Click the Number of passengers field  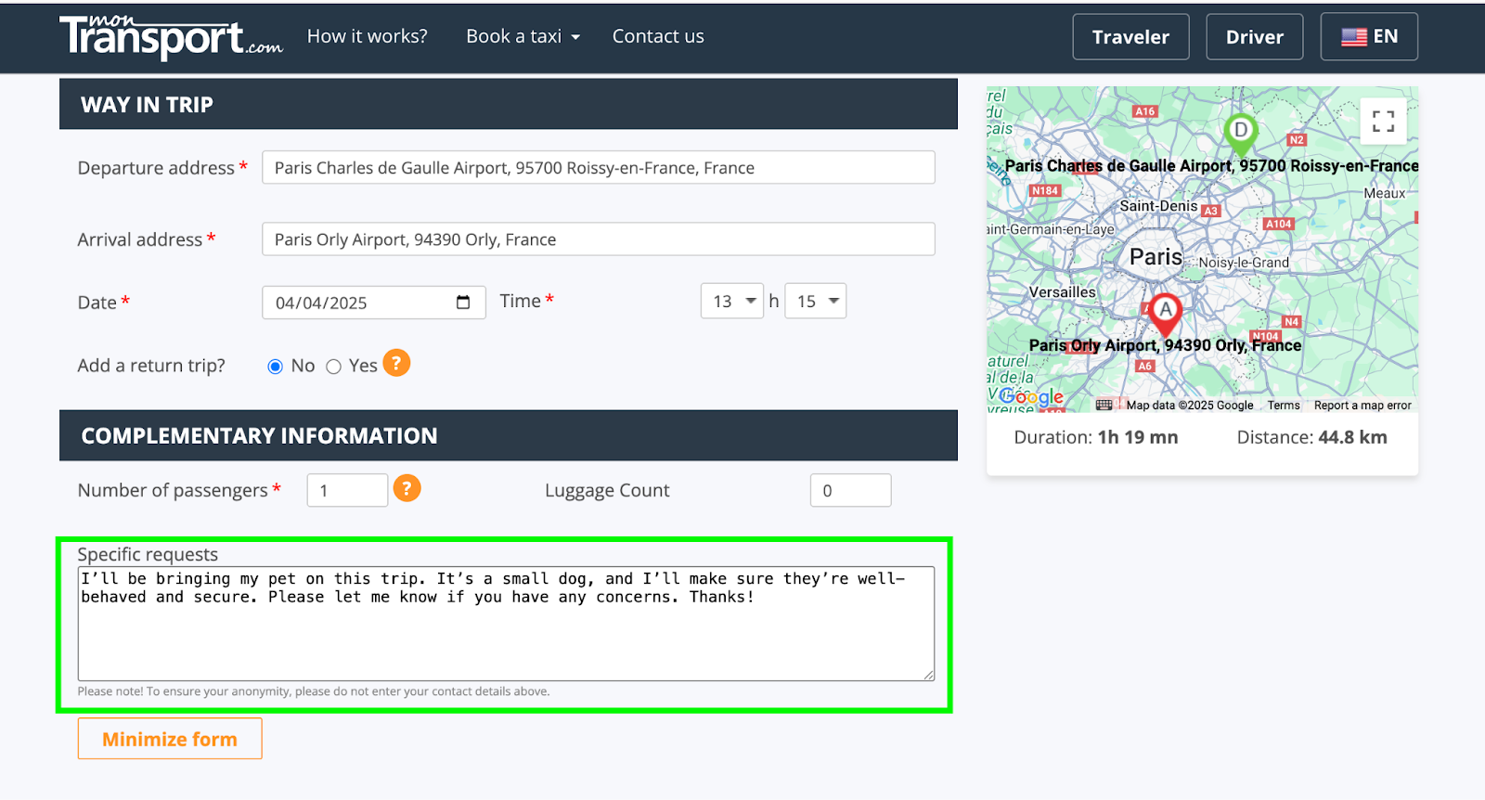pyautogui.click(x=347, y=490)
